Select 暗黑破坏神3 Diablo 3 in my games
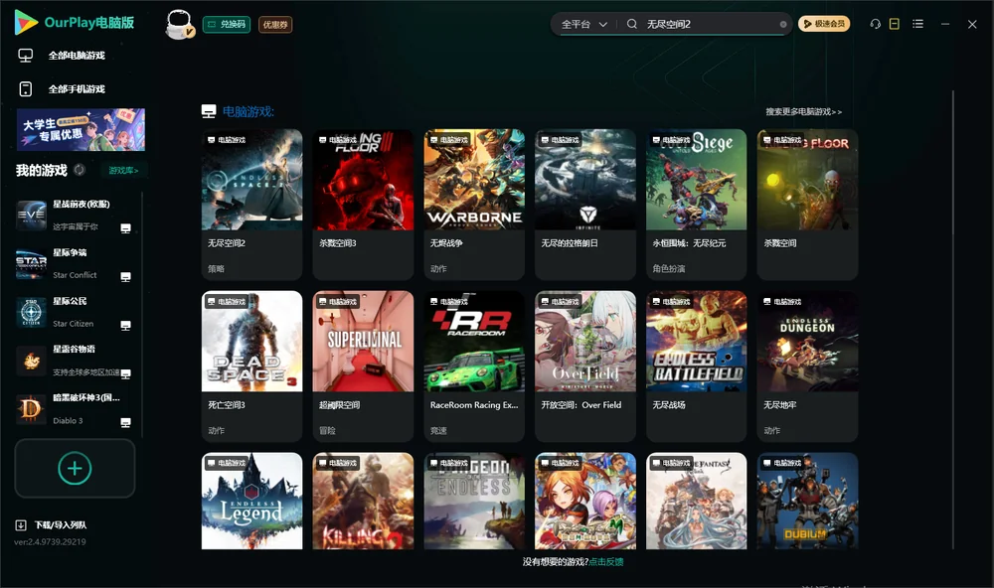 tap(75, 408)
